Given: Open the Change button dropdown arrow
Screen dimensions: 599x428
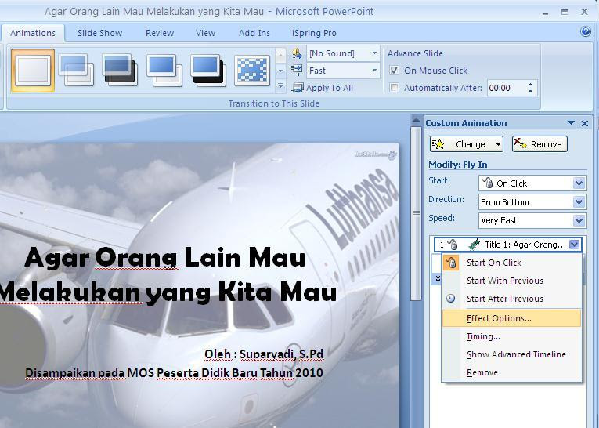Looking at the screenshot, I should click(x=498, y=144).
